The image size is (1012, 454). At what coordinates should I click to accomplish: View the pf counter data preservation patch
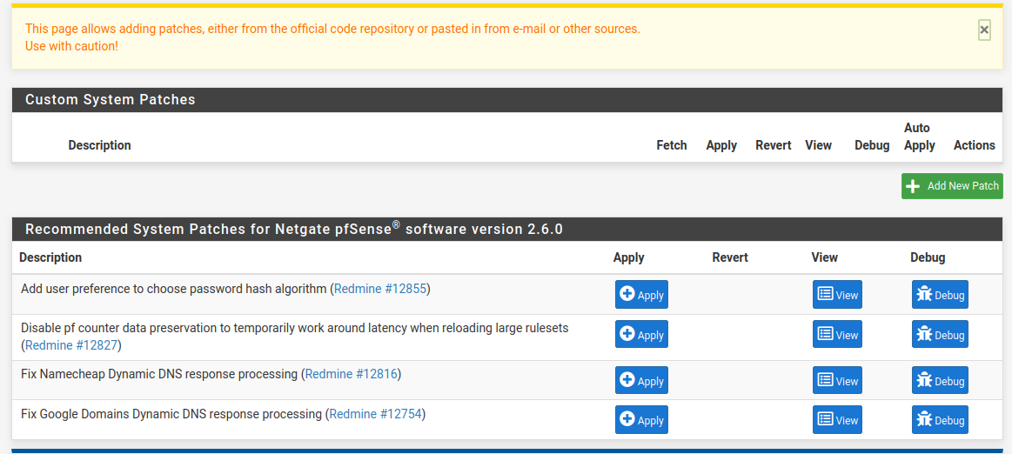tap(837, 334)
